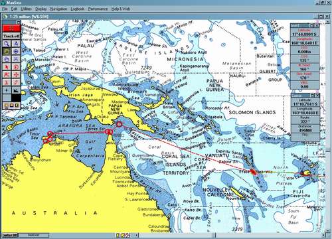This screenshot has height=239, width=332.
Task: Select the divider compass tool
Action: pos(16,44)
